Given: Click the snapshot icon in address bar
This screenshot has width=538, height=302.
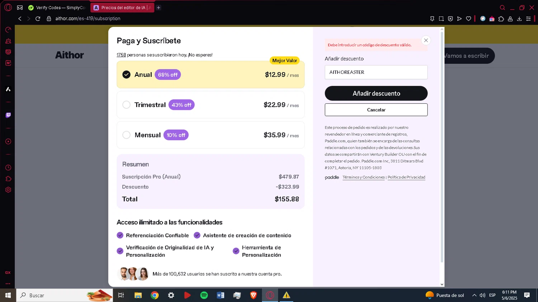Looking at the screenshot, I should point(441,19).
